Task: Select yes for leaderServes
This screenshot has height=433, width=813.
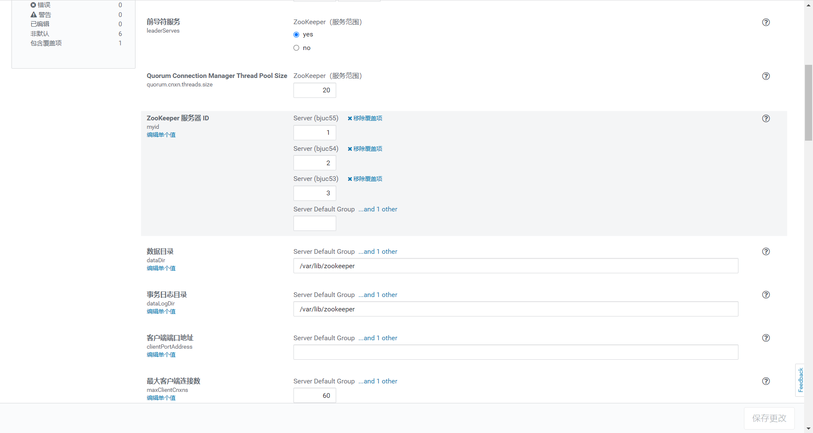Action: click(x=296, y=35)
